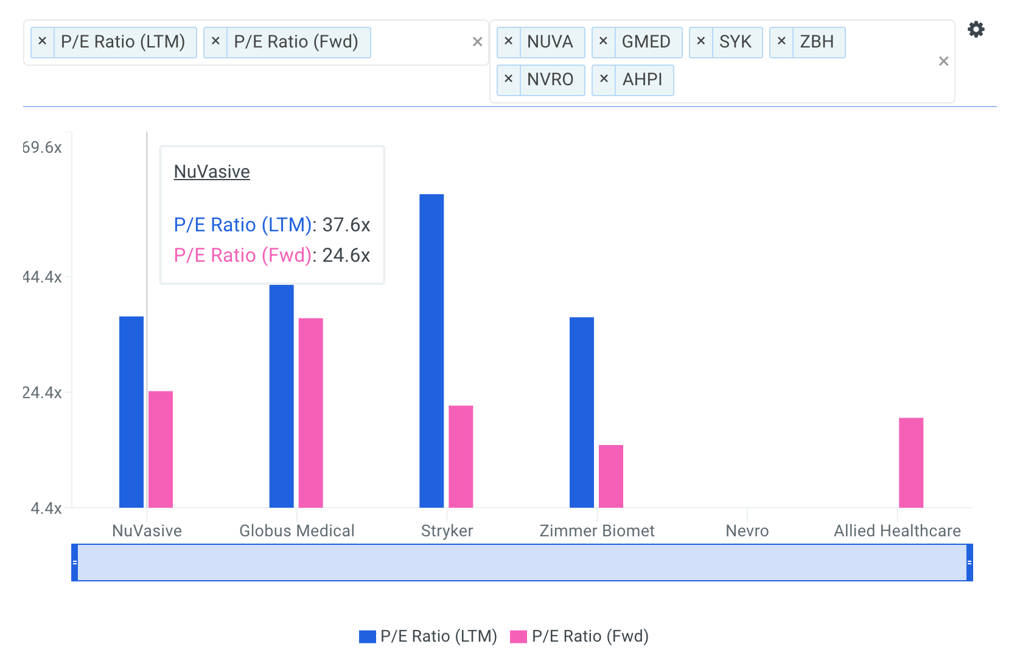The width and height of the screenshot is (1020, 666).
Task: Remove the NUVA ticker tag
Action: tap(509, 41)
